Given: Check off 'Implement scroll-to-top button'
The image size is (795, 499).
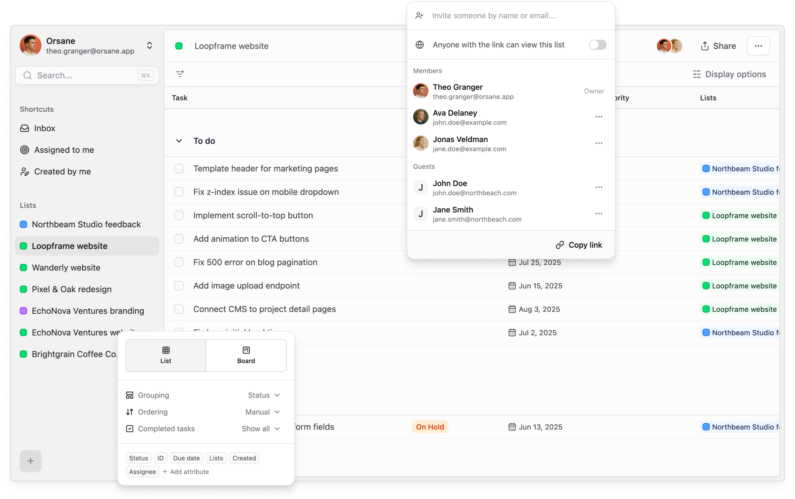Looking at the screenshot, I should [179, 215].
